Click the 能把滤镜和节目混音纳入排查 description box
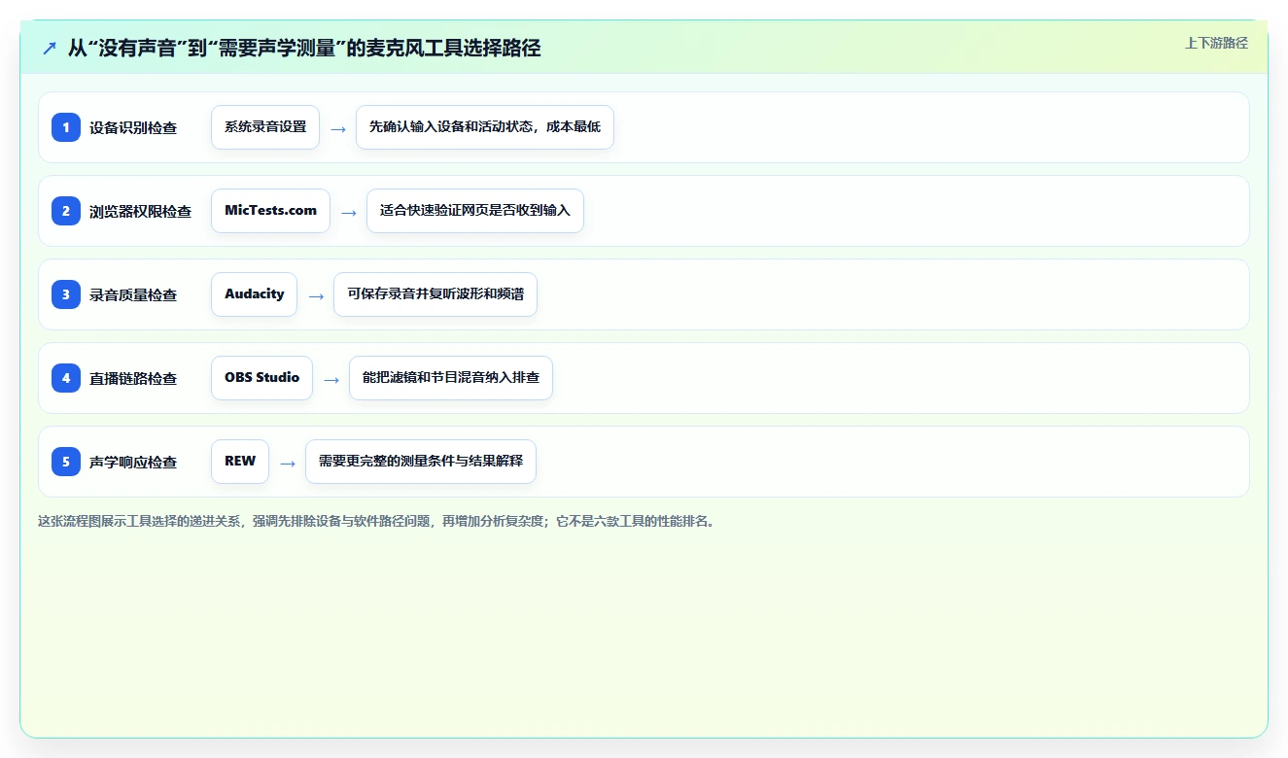The height and width of the screenshot is (758, 1288). pos(451,378)
